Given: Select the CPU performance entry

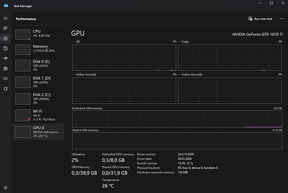Looking at the screenshot, I should coord(39,35).
